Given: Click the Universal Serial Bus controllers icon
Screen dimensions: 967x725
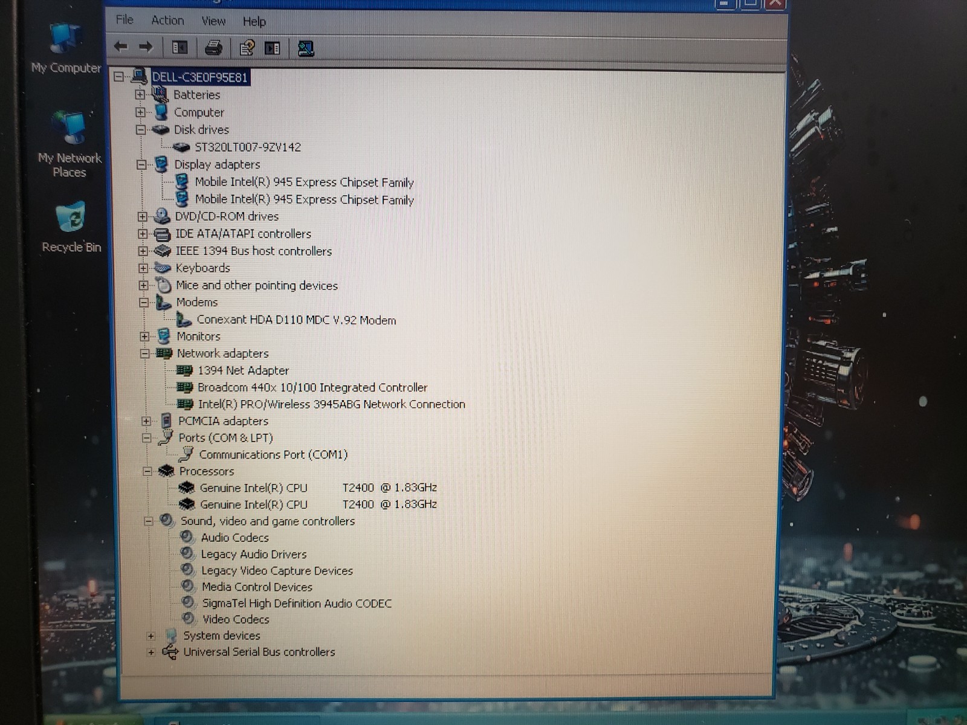Looking at the screenshot, I should tap(170, 652).
